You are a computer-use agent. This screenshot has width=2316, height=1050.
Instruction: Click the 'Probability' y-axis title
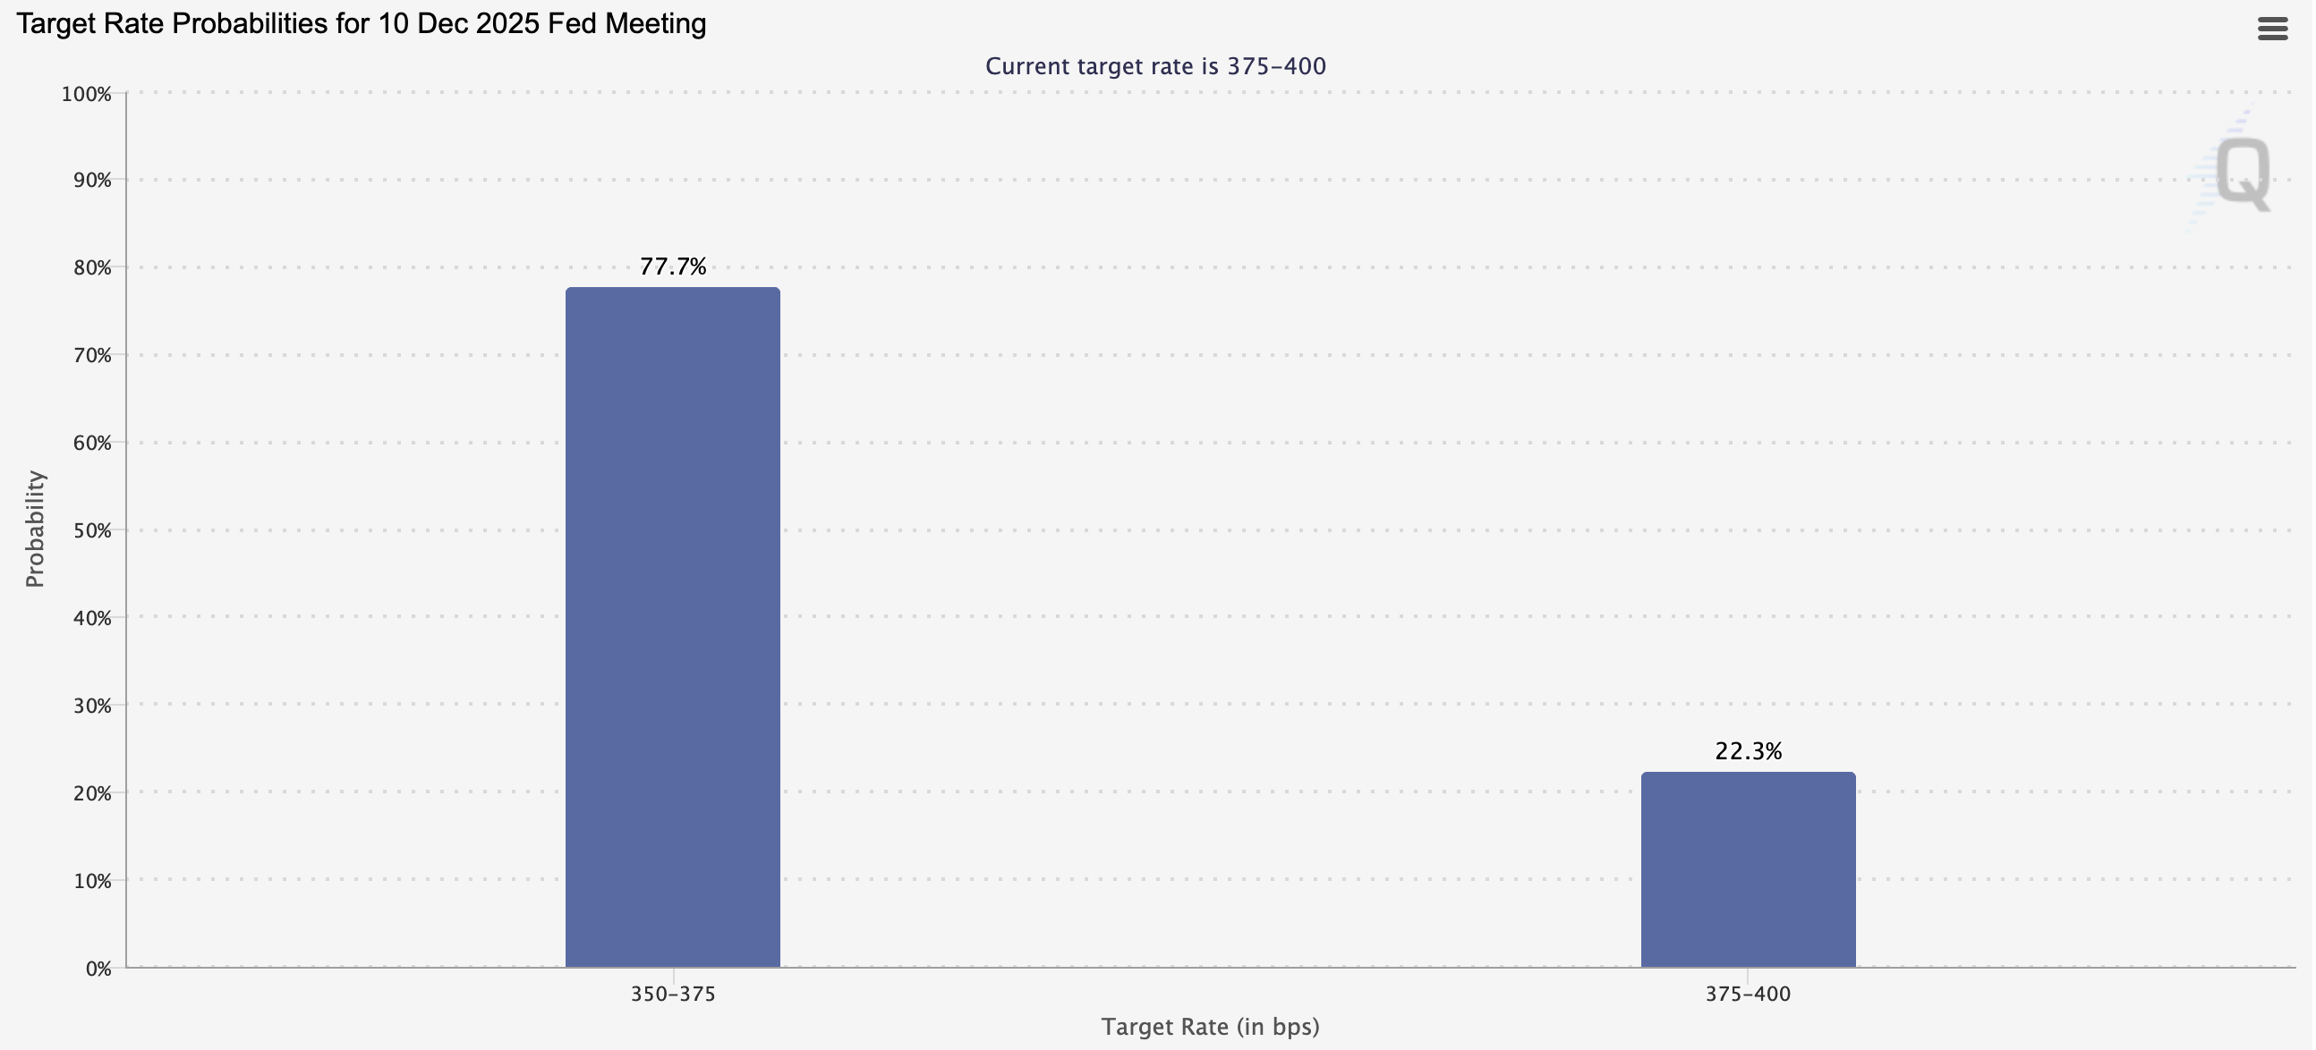click(x=35, y=529)
